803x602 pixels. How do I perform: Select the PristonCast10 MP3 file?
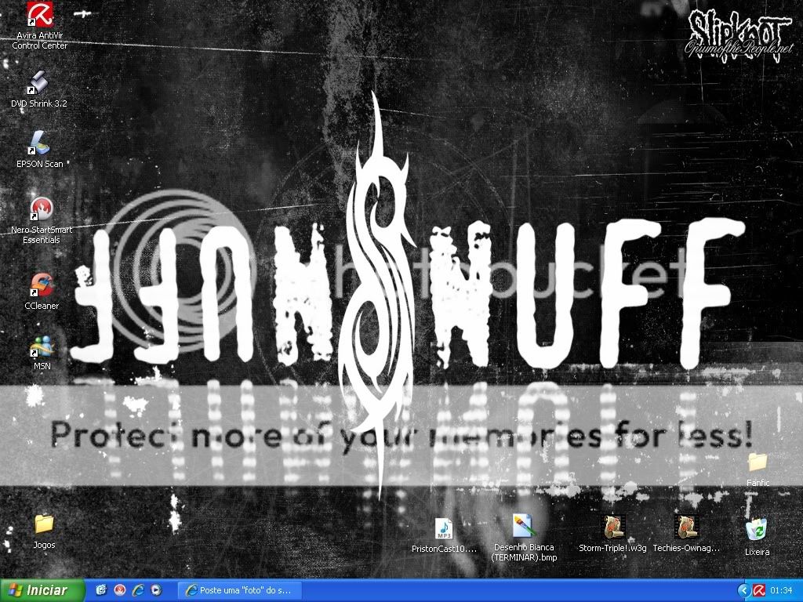click(444, 535)
